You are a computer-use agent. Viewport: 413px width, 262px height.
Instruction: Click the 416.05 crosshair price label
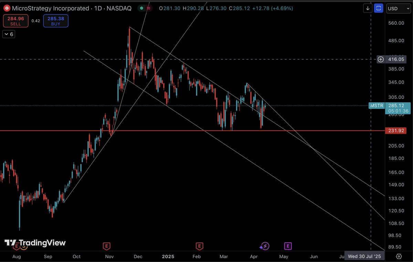tap(396, 59)
